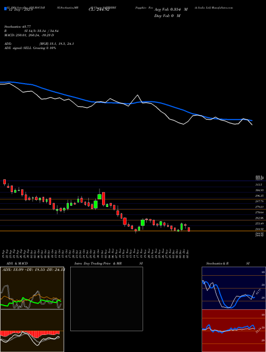Click the 'SI 14/3: 53.14 / 54.84' readout
Image resolution: width=266 pixels, height=352 pixels.
pyautogui.click(x=41, y=31)
